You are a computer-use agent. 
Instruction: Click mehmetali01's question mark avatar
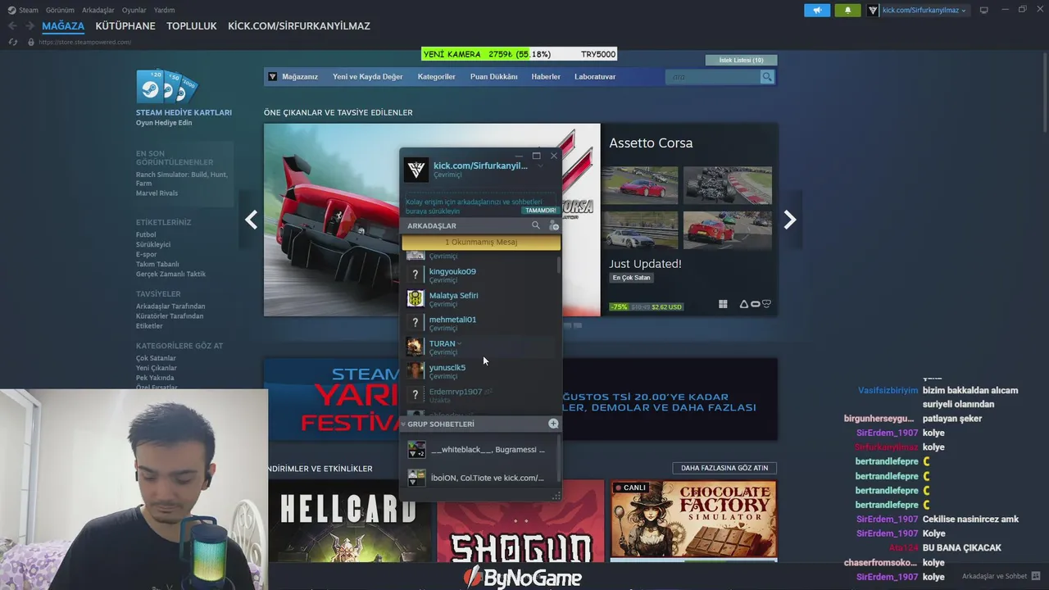click(x=416, y=323)
